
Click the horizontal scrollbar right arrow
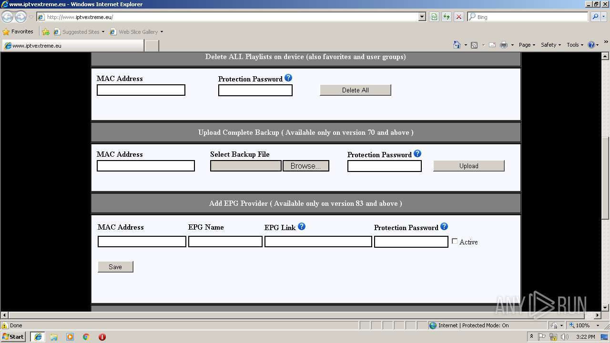pyautogui.click(x=598, y=315)
